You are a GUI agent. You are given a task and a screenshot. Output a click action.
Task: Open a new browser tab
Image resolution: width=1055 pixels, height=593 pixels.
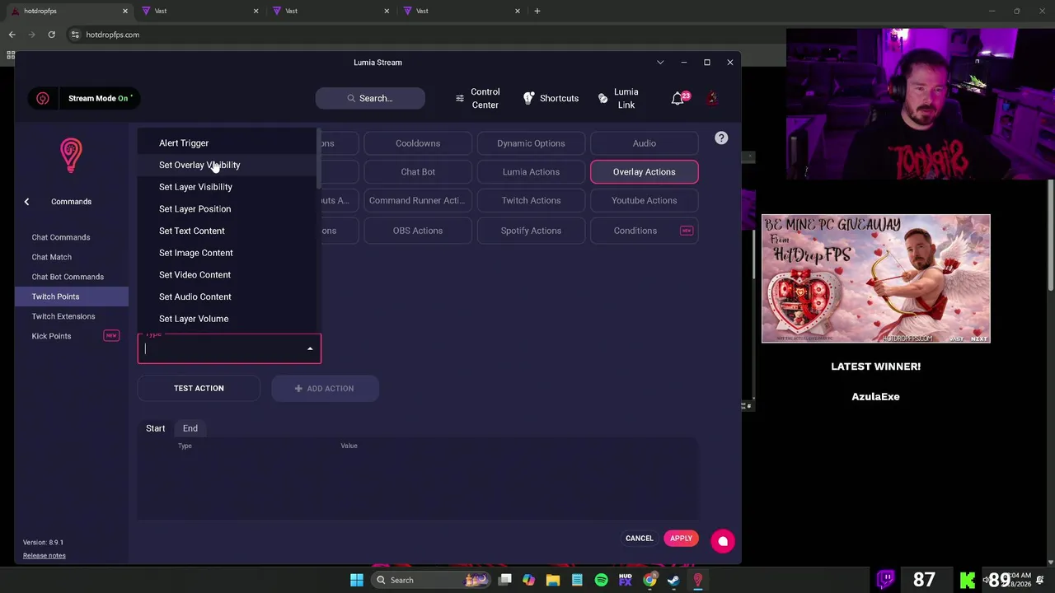point(537,11)
